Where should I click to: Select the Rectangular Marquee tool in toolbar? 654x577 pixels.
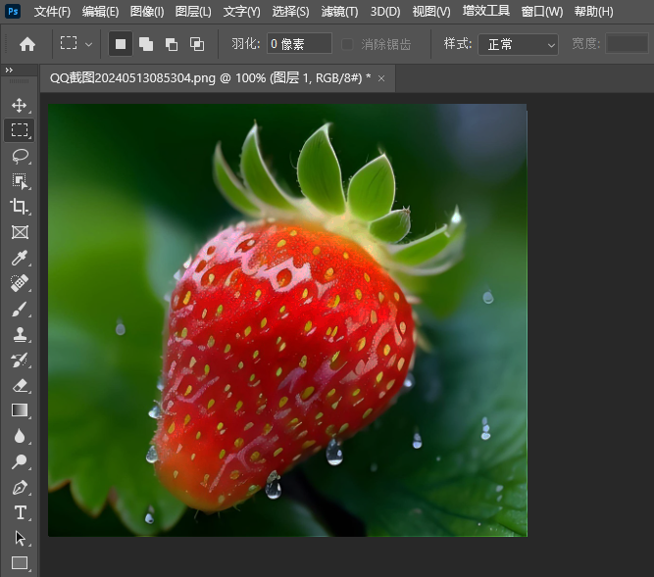click(x=20, y=130)
